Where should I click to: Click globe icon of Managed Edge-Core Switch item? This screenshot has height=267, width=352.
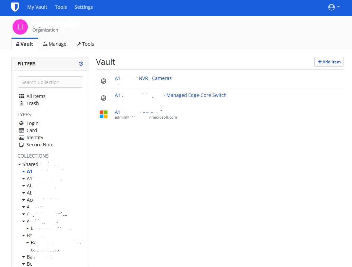[x=103, y=98]
